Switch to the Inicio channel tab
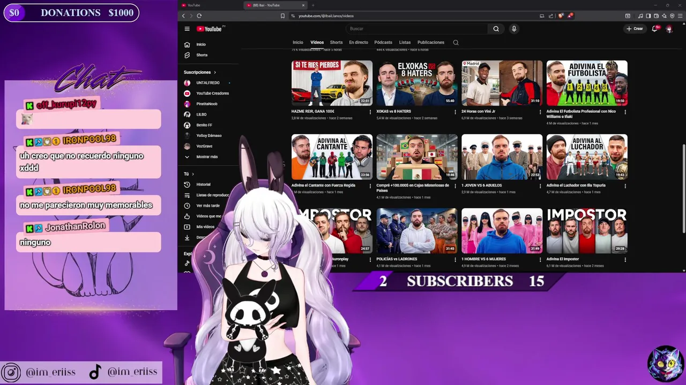 tap(298, 42)
